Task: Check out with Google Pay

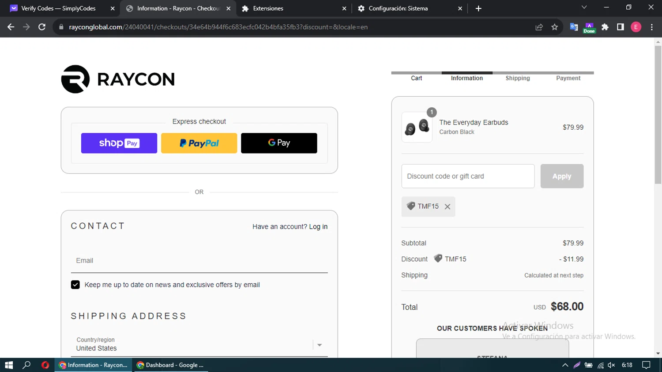Action: point(279,143)
